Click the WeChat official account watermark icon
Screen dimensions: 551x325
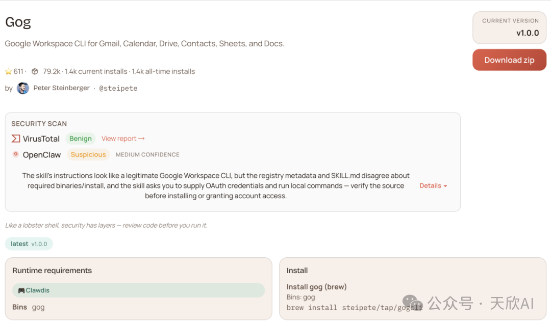pos(413,304)
